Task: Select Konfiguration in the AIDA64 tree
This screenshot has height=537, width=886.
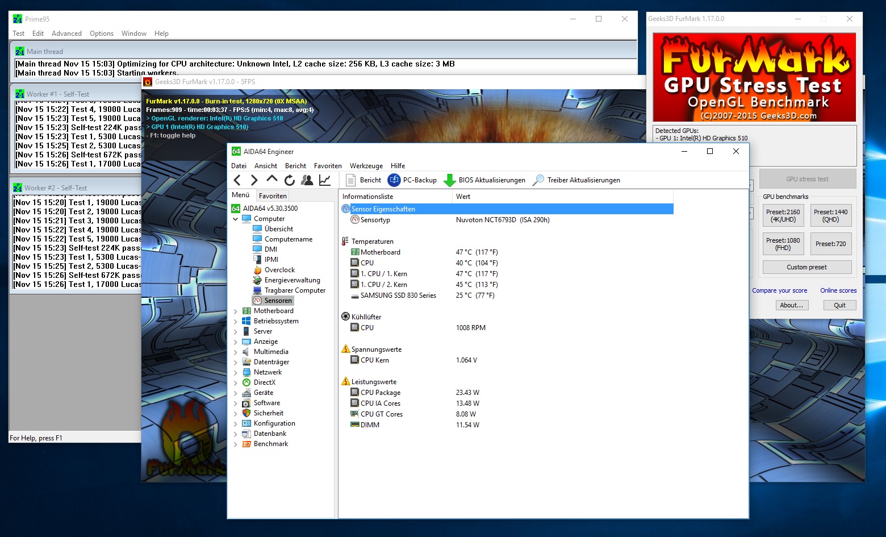Action: pos(274,423)
